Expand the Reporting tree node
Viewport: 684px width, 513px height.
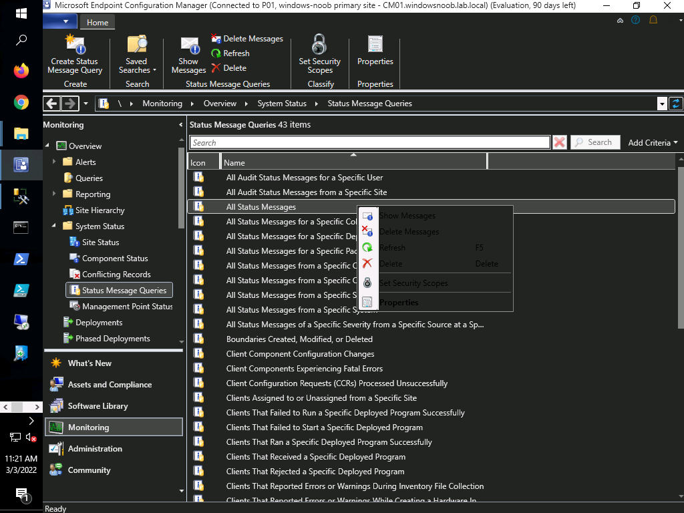tap(54, 194)
